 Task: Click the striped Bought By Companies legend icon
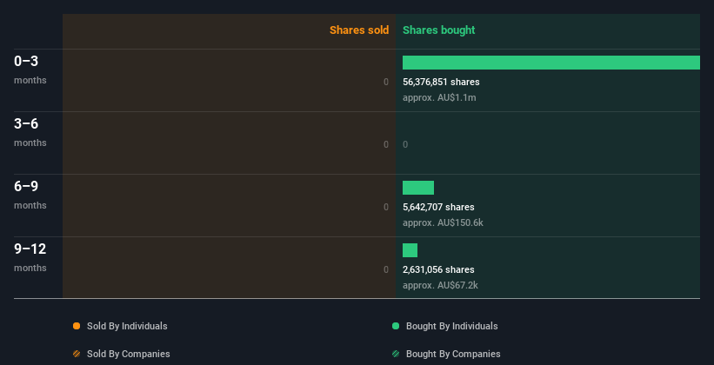pos(396,354)
